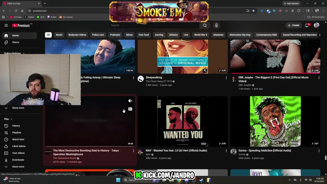Unmute the video preview speaker toggle
327x184 pixels.
130,101
